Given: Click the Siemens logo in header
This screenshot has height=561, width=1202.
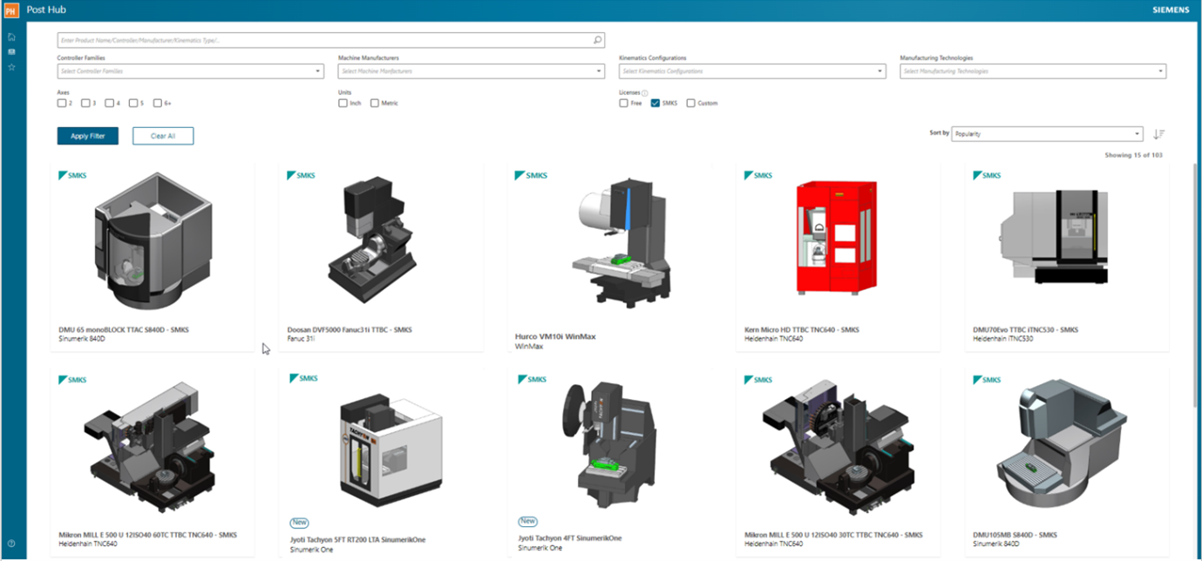Looking at the screenshot, I should coord(1171,10).
